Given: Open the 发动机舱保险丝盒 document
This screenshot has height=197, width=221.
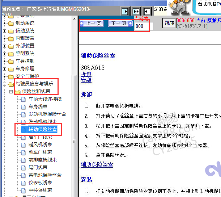Looking at the screenshot, I should 47,114.
